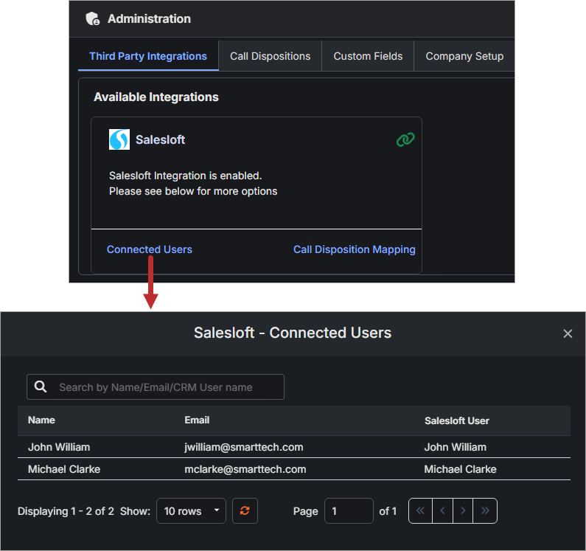The width and height of the screenshot is (586, 551).
Task: Go to the last page
Action: pos(485,510)
